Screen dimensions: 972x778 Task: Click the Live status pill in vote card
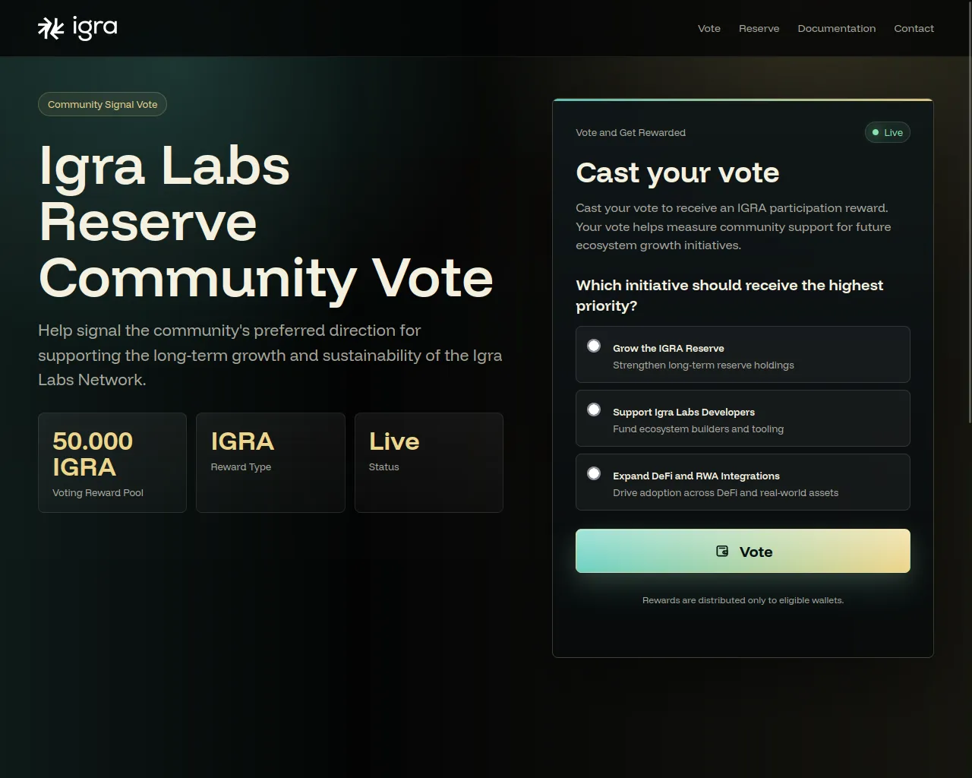pos(888,132)
